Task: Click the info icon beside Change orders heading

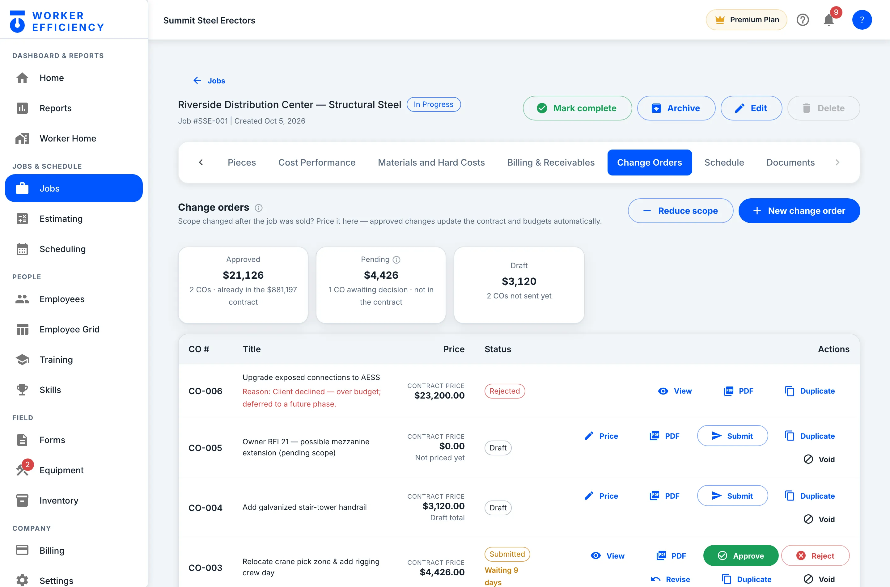Action: click(x=258, y=208)
